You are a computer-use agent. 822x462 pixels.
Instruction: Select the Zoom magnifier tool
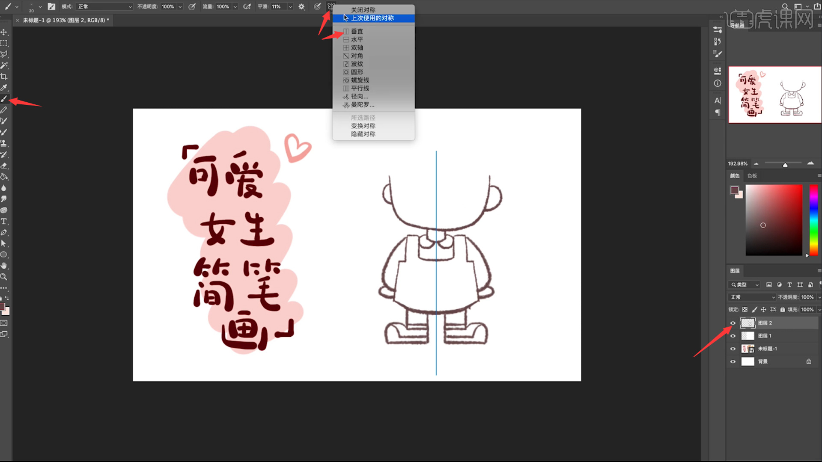coord(4,277)
